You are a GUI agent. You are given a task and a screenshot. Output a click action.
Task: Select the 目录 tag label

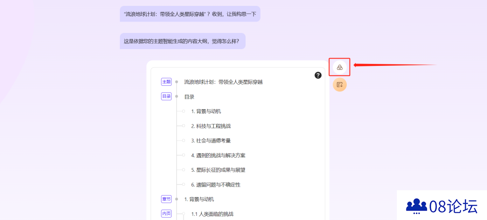pos(166,96)
